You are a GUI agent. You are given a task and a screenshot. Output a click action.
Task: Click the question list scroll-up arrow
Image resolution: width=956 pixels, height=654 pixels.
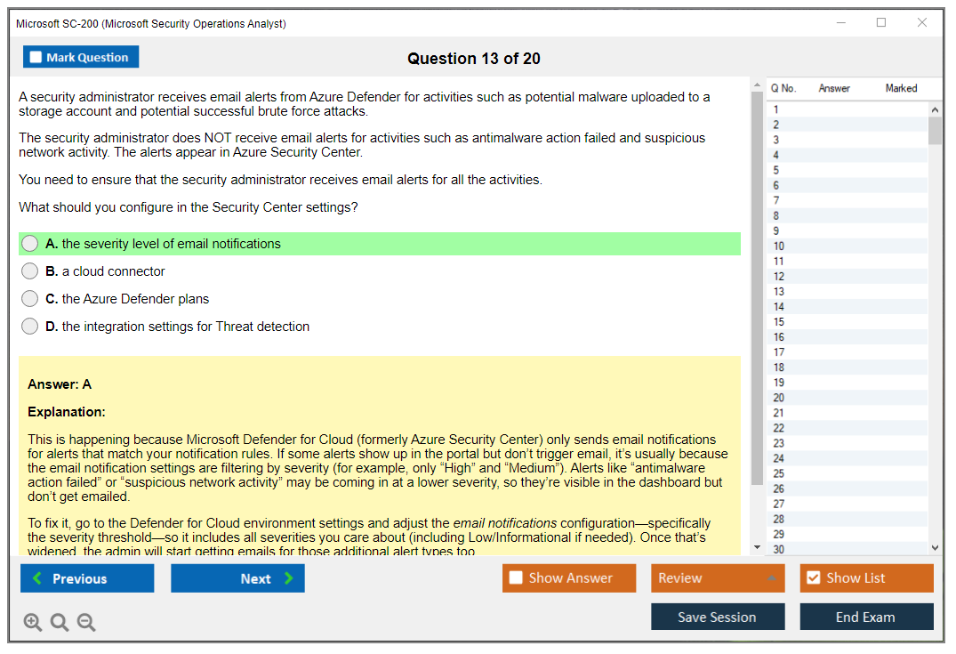935,109
